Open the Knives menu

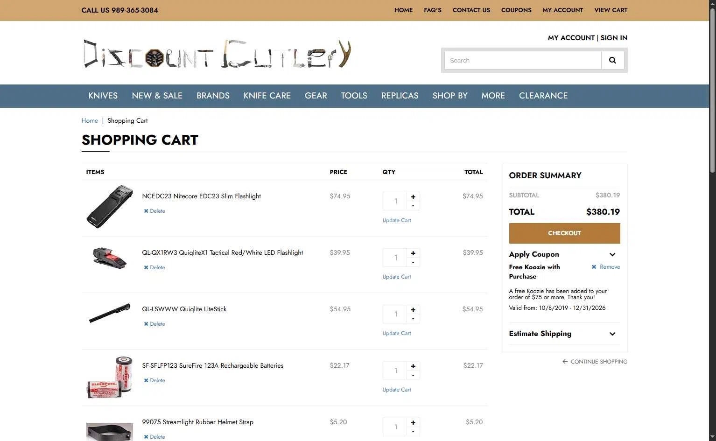103,96
